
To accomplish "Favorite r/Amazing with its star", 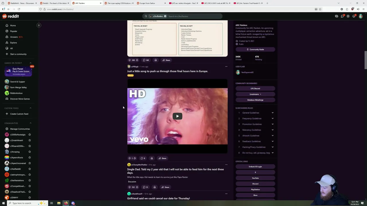I will (x=30, y=152).
